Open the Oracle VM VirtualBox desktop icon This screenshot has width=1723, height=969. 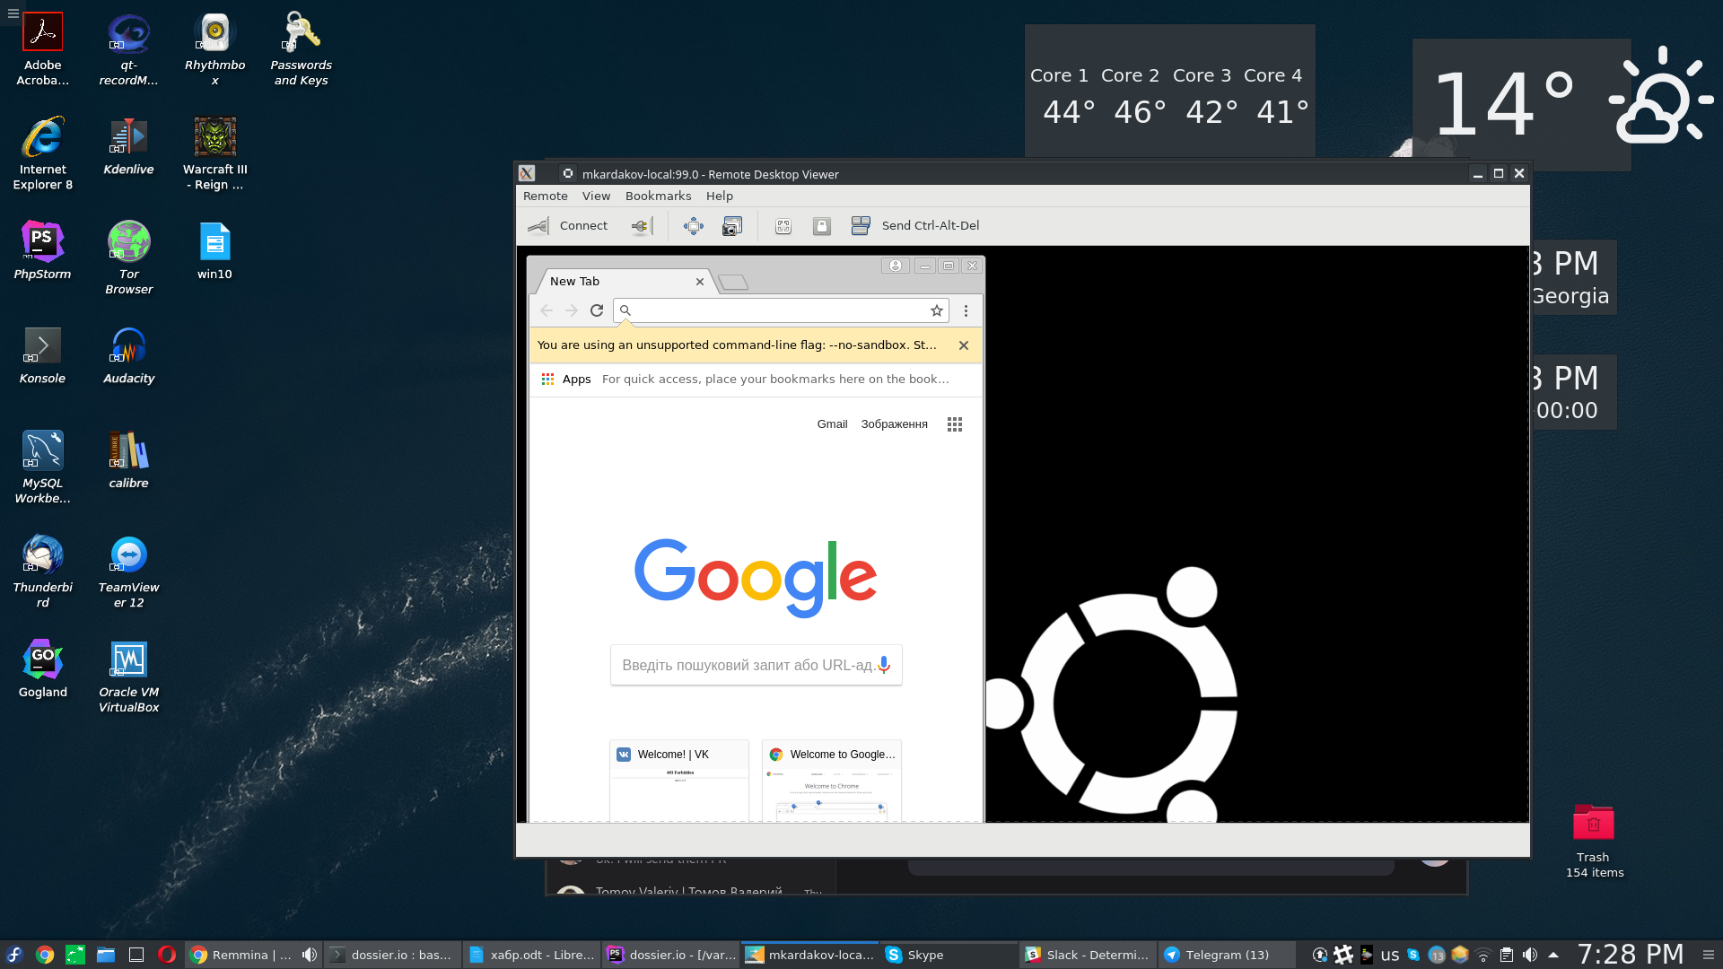coord(128,677)
